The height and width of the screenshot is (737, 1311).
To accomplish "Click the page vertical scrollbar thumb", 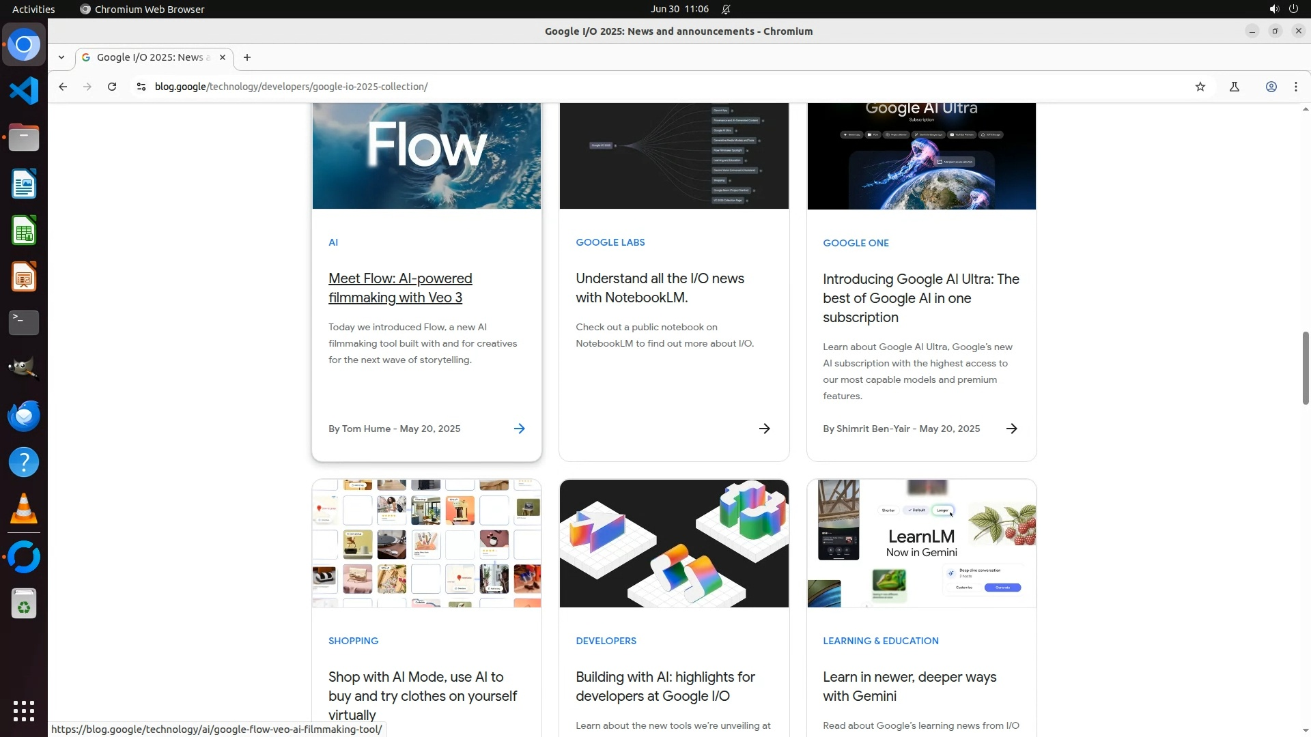I will pos(1305,369).
